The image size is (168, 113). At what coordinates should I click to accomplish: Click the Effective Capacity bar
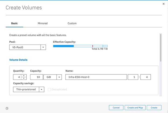pyautogui.click(x=80, y=46)
